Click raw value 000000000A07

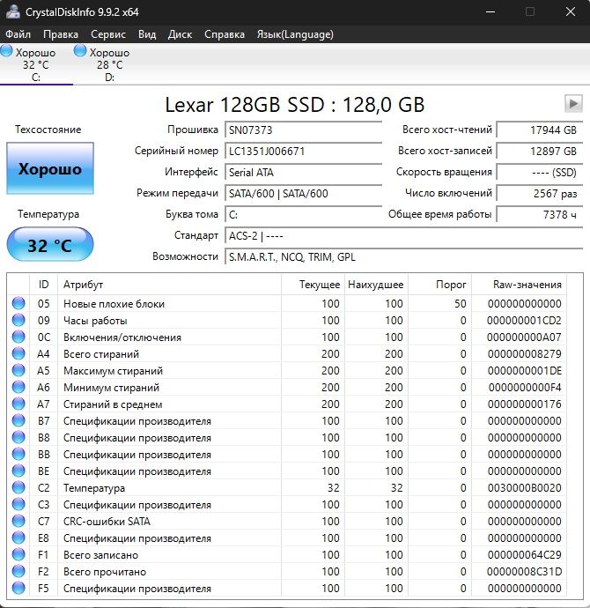click(524, 337)
